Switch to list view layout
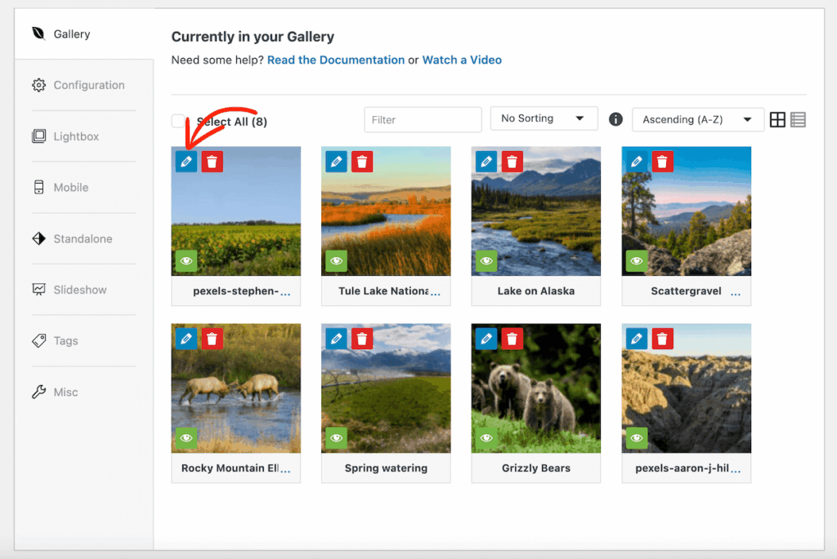The image size is (837, 559). (x=799, y=120)
